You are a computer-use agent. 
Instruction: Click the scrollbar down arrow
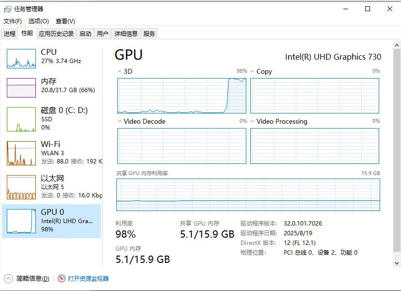point(397,263)
